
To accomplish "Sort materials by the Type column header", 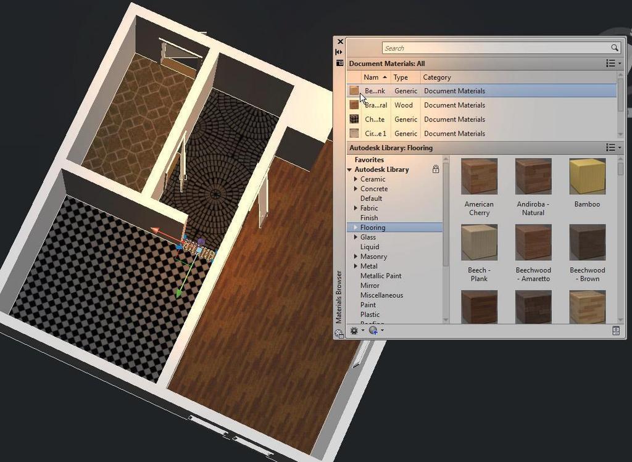I will (x=405, y=77).
